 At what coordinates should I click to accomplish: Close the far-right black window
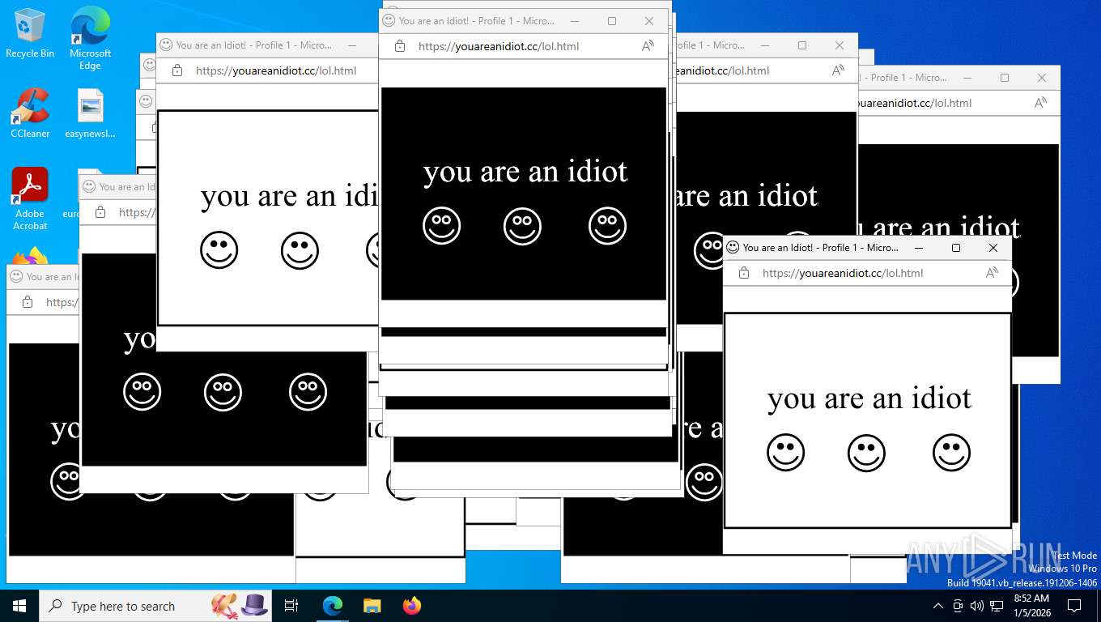1042,78
